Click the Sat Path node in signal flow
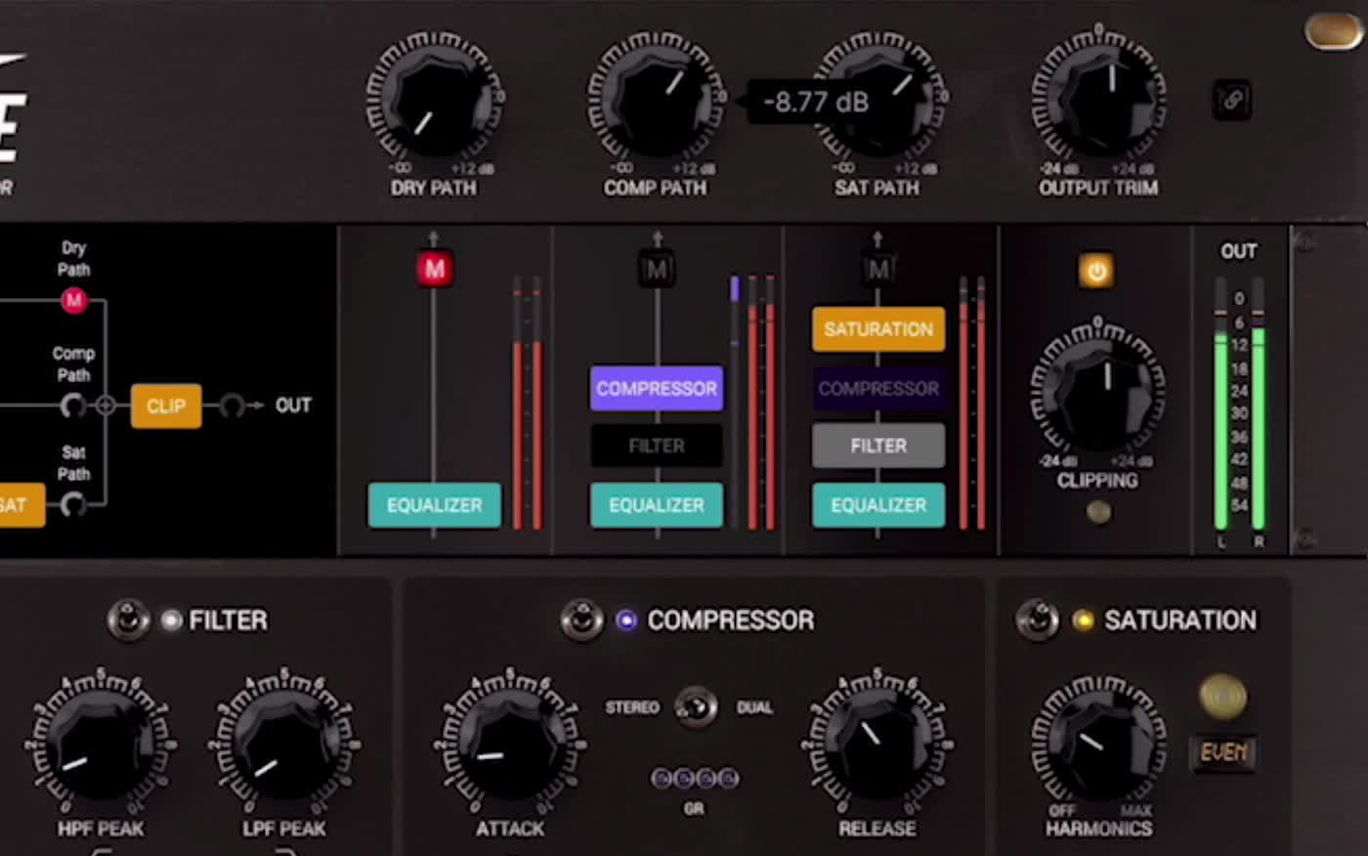 [72, 505]
